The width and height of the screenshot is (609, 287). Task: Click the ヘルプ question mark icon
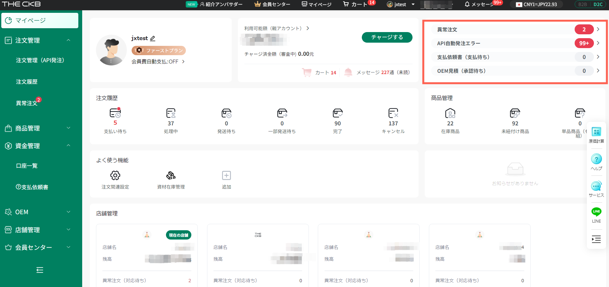[x=596, y=159]
